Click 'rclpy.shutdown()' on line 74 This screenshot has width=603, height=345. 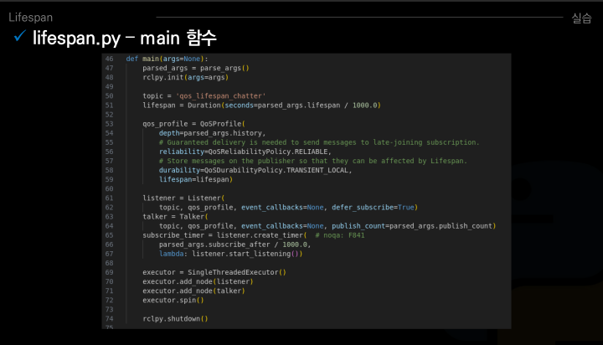[x=175, y=319]
